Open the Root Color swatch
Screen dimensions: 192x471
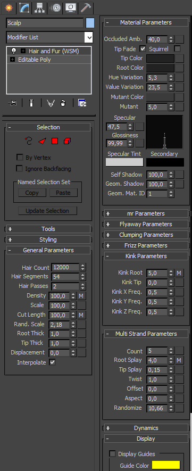point(160,68)
